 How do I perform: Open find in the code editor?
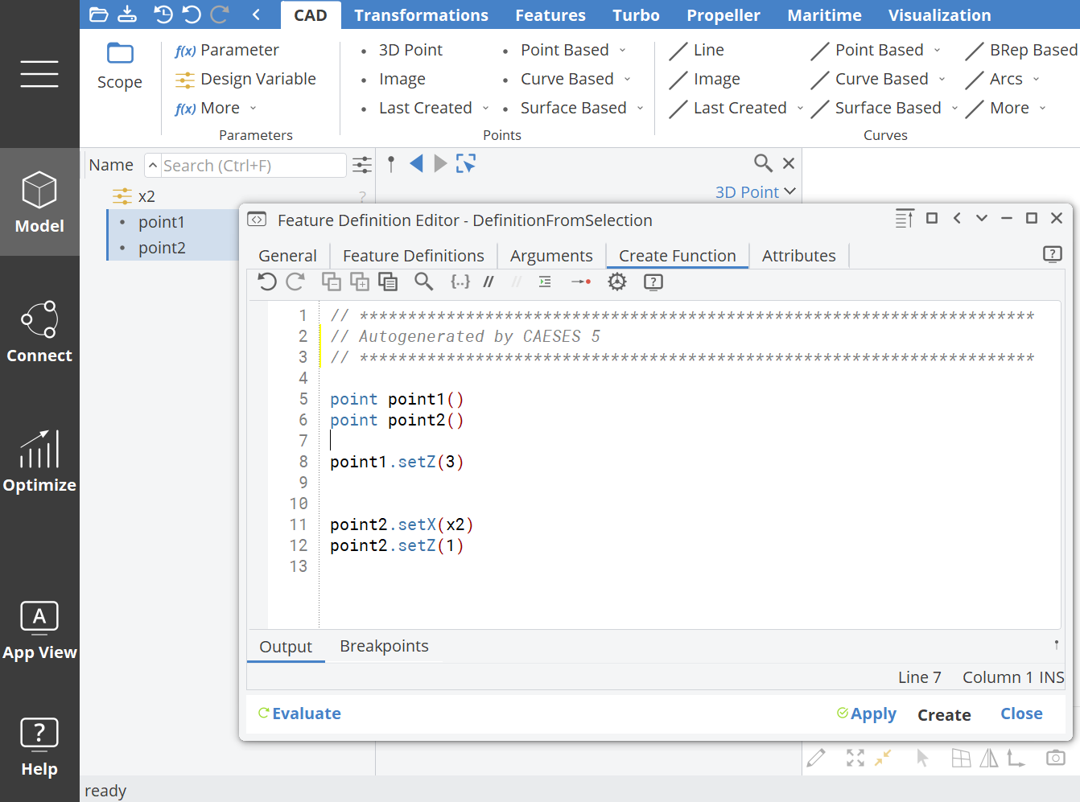tap(423, 282)
